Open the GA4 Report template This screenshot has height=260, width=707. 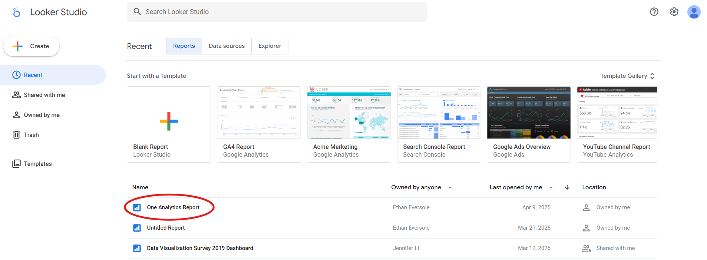click(x=259, y=124)
